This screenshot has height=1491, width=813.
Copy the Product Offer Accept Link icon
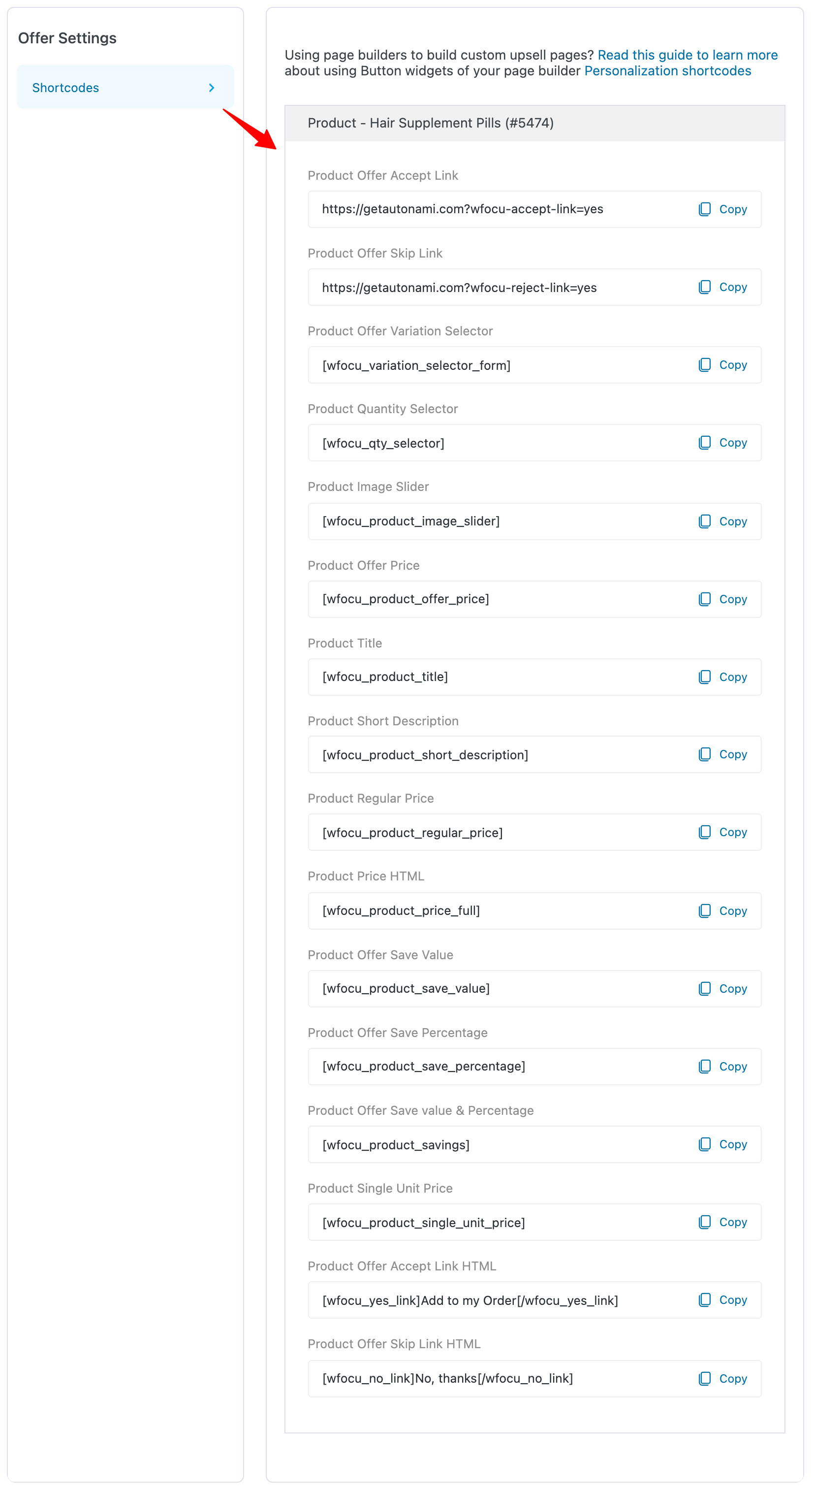tap(705, 209)
